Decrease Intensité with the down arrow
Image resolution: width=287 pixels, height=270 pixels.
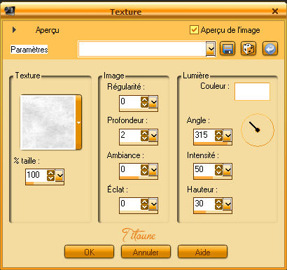(218, 173)
